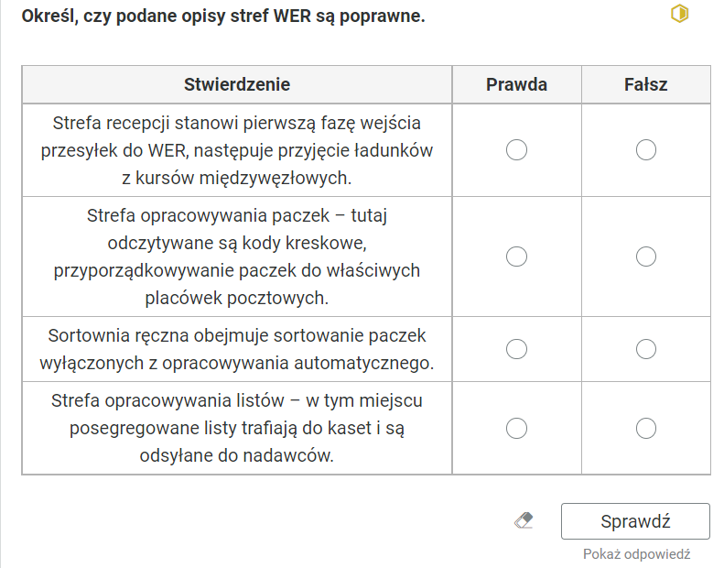
Task: Click the Sortownia ręczna statement text
Action: click(x=237, y=349)
